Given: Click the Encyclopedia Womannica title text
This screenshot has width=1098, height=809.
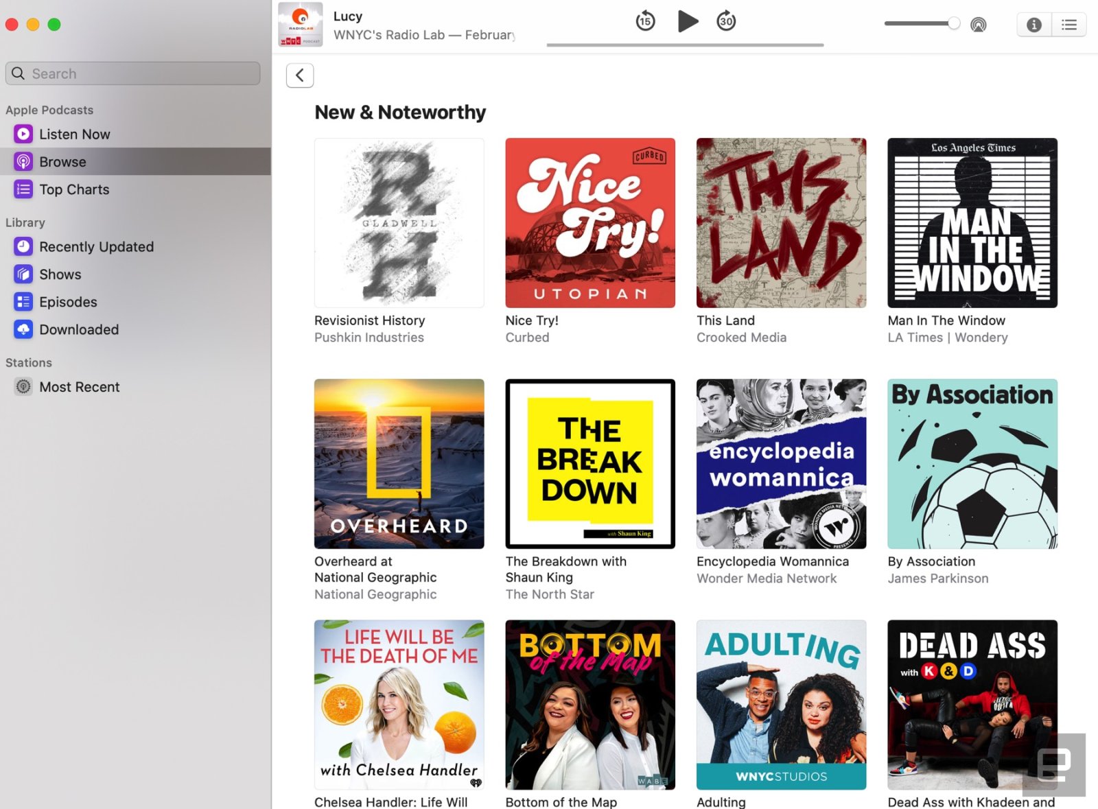Looking at the screenshot, I should 773,561.
